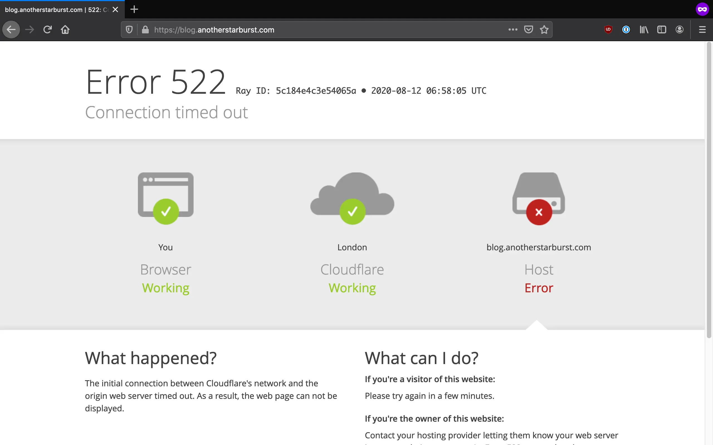The image size is (713, 445).
Task: Save page to Pocket
Action: [x=529, y=29]
